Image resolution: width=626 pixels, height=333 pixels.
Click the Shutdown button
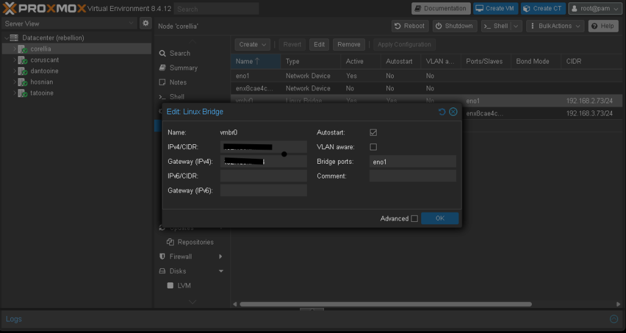coord(455,26)
